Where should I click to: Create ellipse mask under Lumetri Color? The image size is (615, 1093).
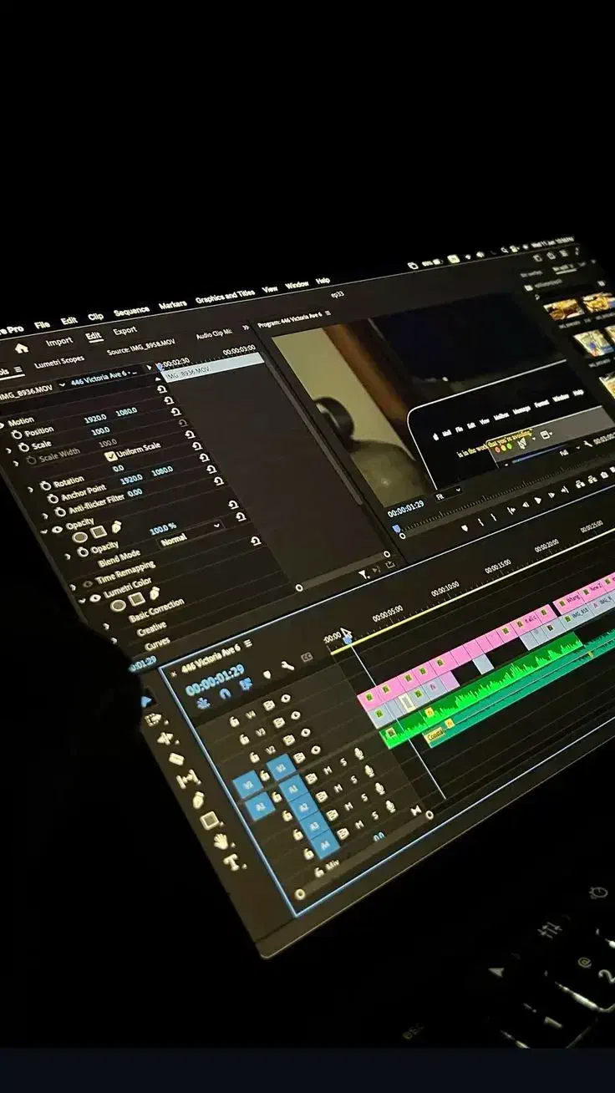pyautogui.click(x=118, y=605)
